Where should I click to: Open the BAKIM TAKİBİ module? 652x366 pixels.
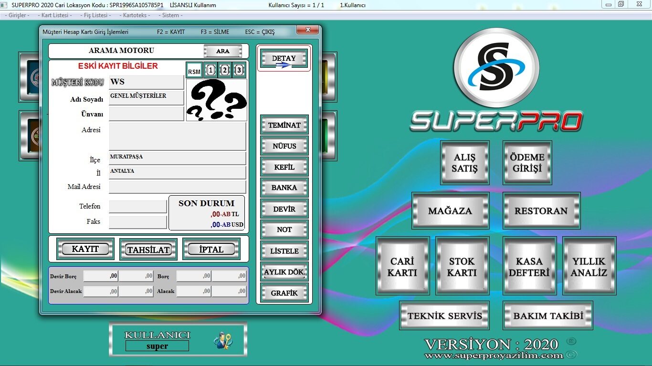coord(548,315)
